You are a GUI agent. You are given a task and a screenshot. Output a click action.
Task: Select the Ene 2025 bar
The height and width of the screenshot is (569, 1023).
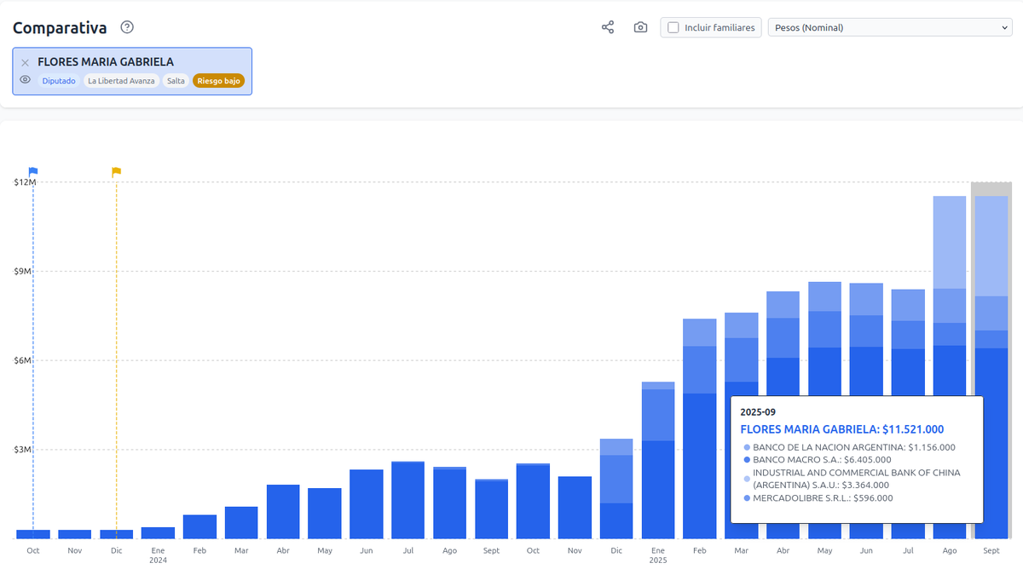[x=658, y=460]
